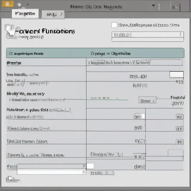Click the text field in the "Prechye" row
Viewport: 191px width, 191px height.
[x=135, y=62]
